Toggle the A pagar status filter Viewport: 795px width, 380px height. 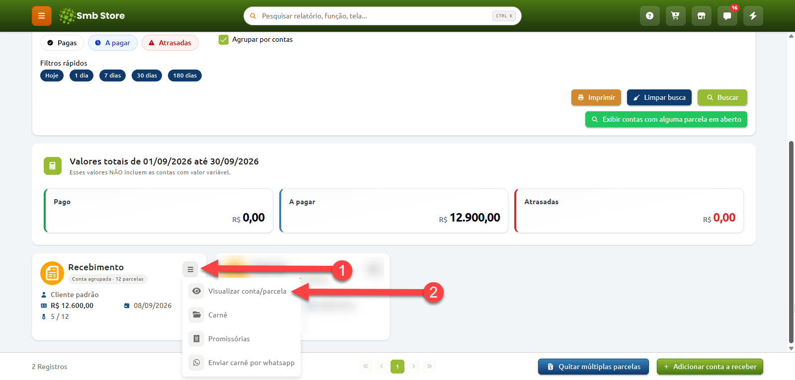[113, 43]
